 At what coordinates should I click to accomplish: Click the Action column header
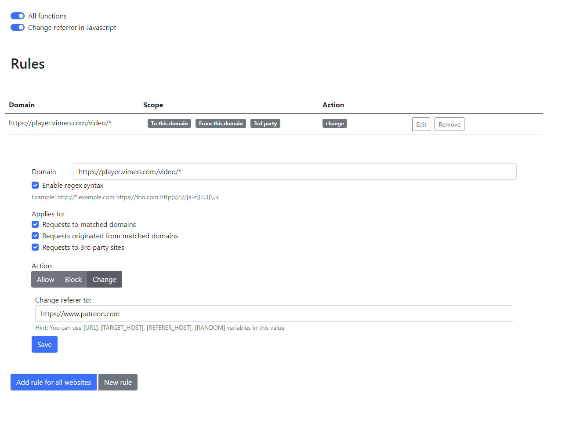[333, 105]
